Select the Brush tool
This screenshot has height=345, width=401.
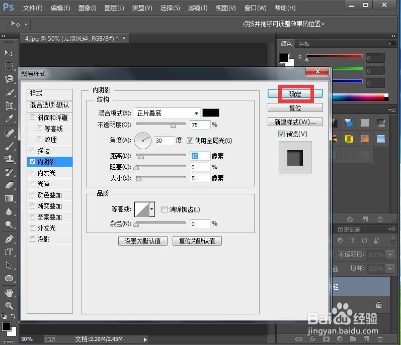tap(9, 146)
